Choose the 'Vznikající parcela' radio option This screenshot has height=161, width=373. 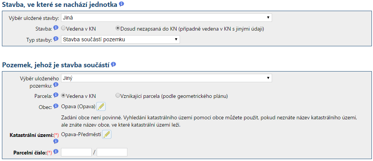117,96
